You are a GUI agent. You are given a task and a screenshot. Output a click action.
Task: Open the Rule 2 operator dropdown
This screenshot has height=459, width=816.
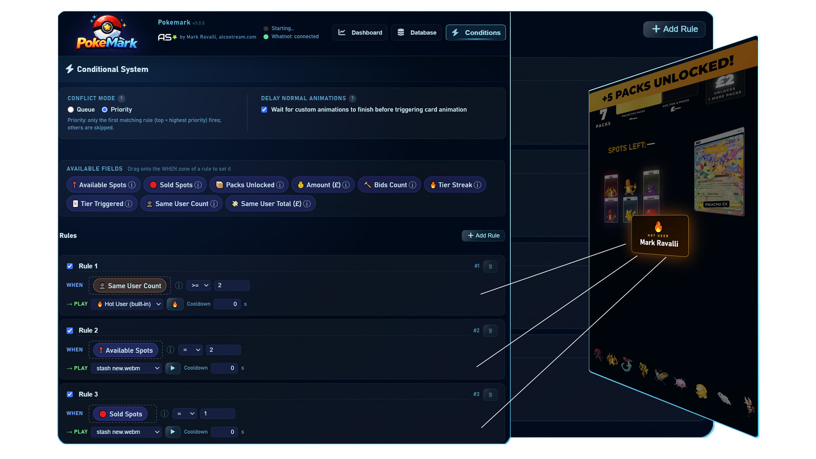pos(190,350)
